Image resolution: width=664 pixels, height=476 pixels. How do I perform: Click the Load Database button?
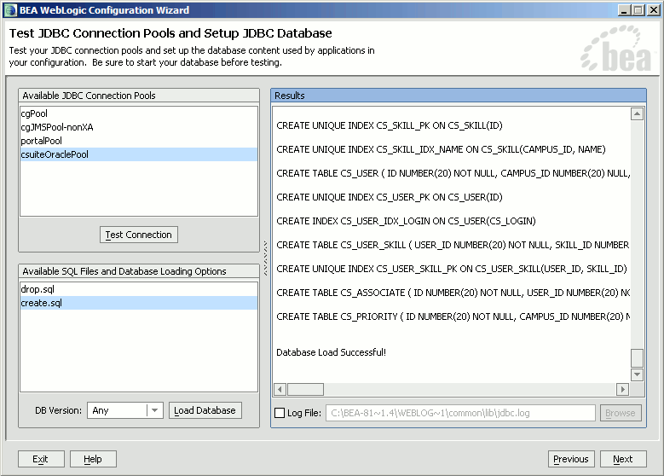(x=205, y=410)
